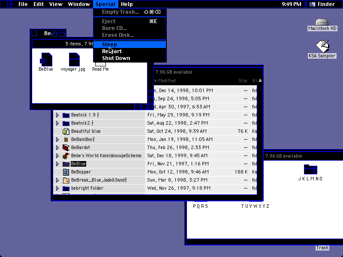This screenshot has width=343, height=257.
Task: Click the BeBlue window size box
Action: (150, 106)
